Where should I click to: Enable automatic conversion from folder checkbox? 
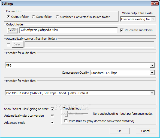click(x=8, y=45)
